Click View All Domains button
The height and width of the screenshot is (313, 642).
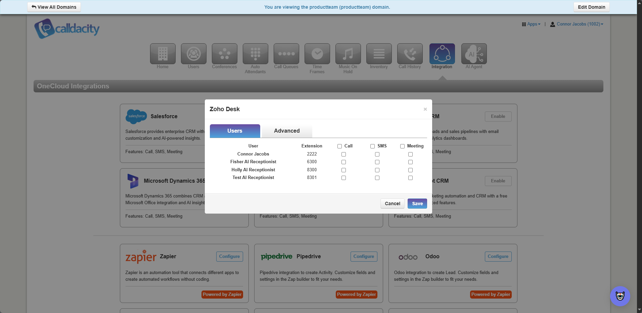(x=54, y=7)
